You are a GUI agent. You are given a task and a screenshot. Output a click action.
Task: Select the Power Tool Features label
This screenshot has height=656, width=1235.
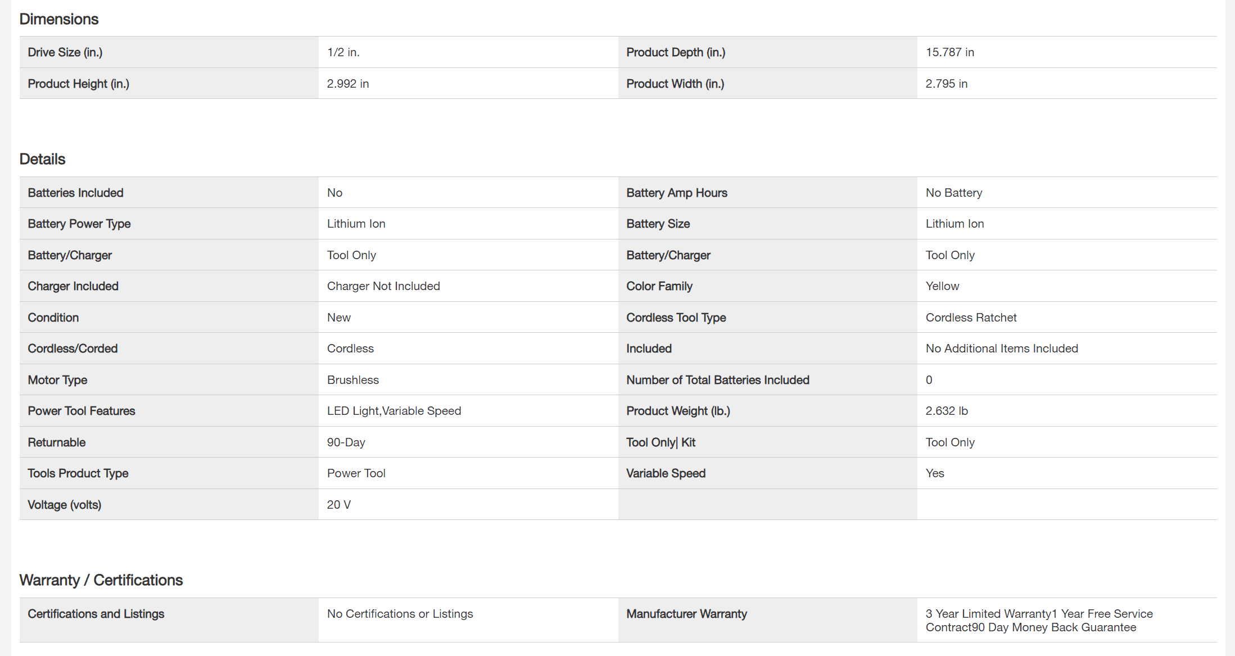click(82, 411)
